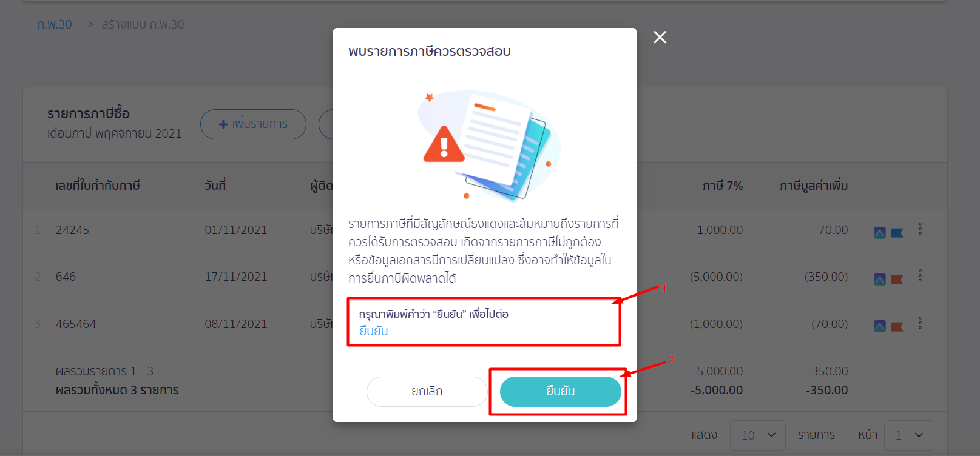Click the blue flag icon in row 24245
This screenshot has width=980, height=456.
point(897,233)
